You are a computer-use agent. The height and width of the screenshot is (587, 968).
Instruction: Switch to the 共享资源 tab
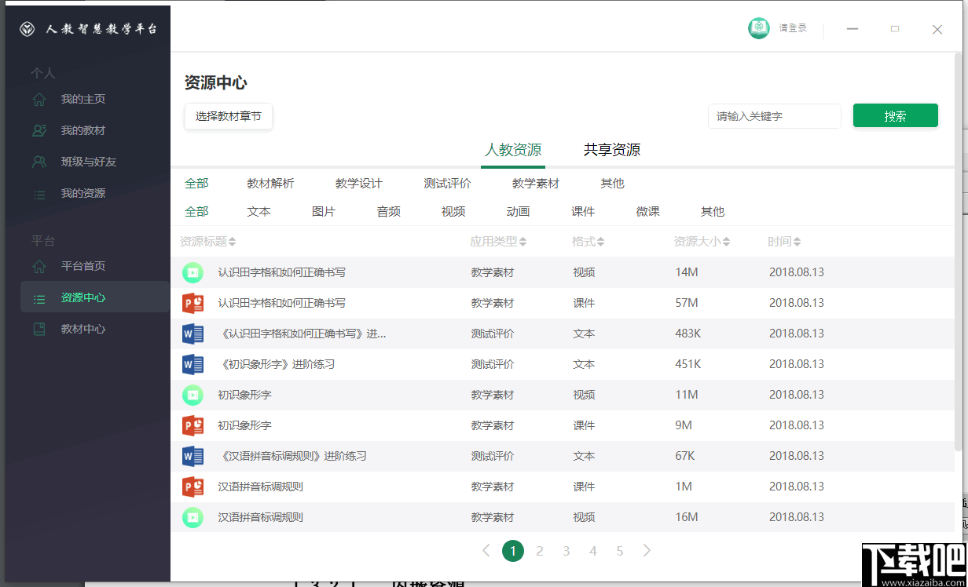pos(612,149)
